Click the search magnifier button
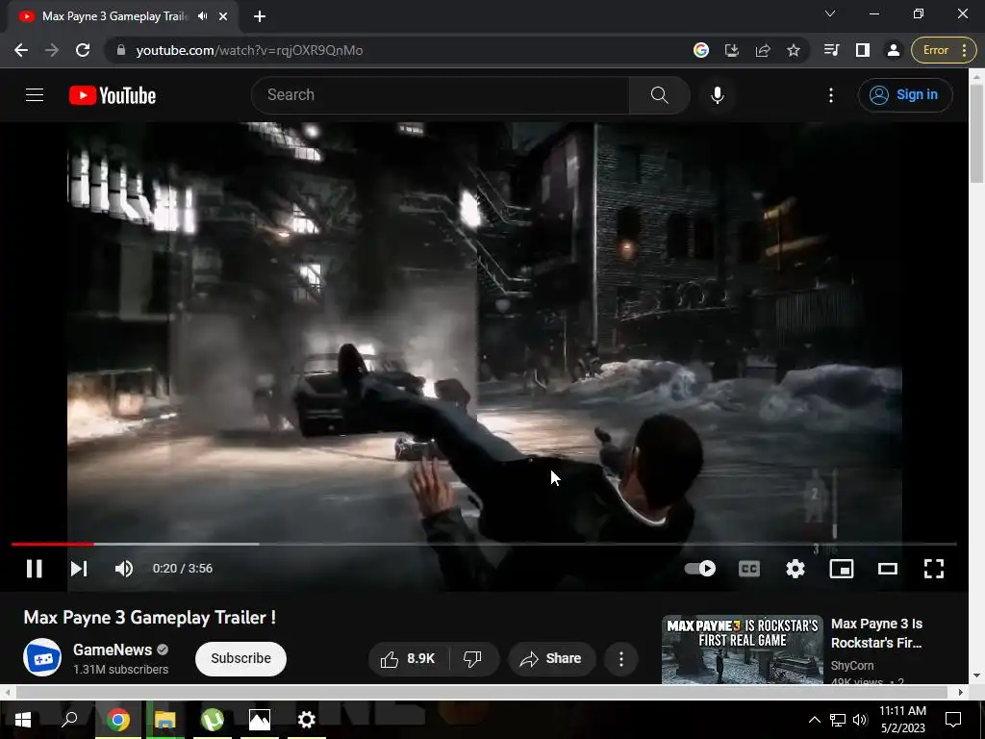This screenshot has width=985, height=739. pos(660,95)
